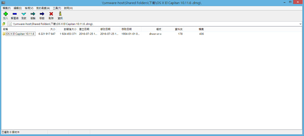This screenshot has height=136, width=304.
Task: Click the files count 436
Action: [x=202, y=34]
